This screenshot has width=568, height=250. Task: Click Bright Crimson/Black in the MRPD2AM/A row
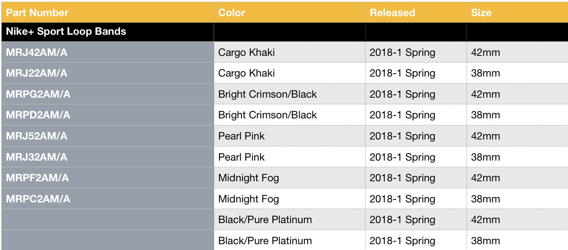(267, 115)
